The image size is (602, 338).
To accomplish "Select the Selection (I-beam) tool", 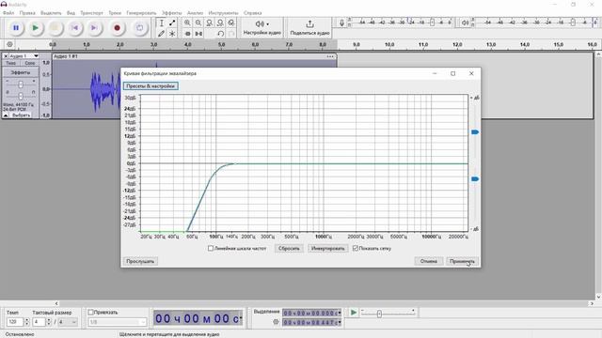I will [x=161, y=23].
